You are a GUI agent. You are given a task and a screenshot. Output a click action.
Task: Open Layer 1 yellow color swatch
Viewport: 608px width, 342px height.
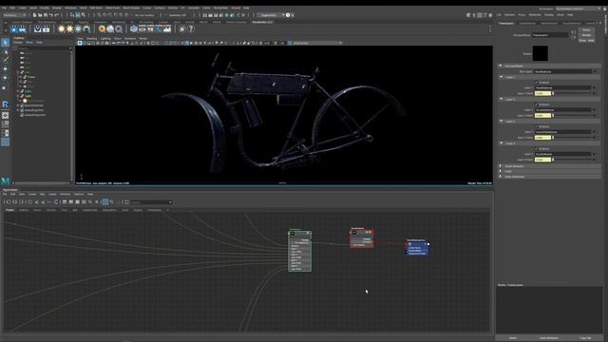(x=542, y=93)
